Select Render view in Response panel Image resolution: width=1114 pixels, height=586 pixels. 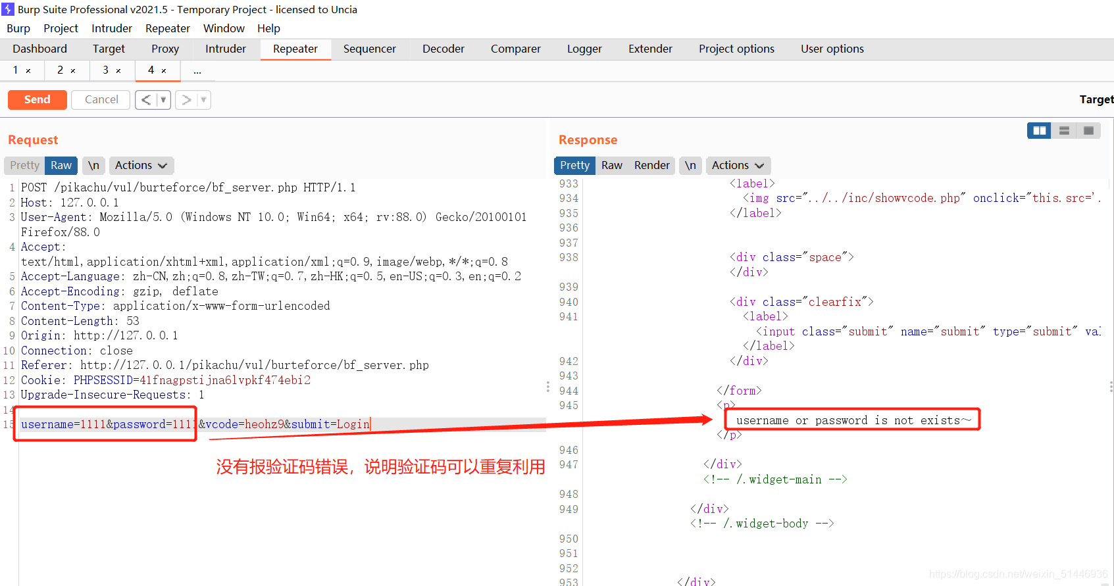click(652, 165)
